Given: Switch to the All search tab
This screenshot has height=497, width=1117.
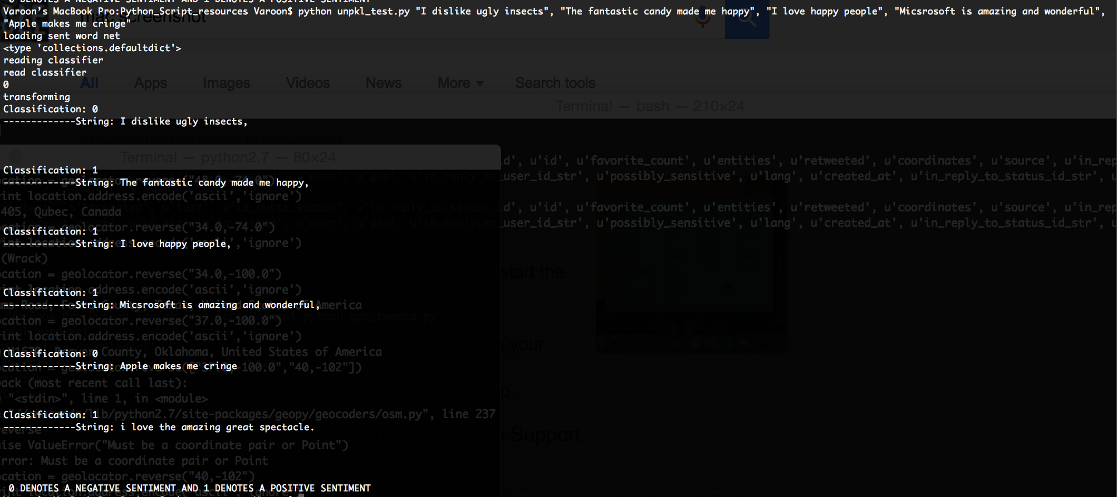Looking at the screenshot, I should pos(89,83).
